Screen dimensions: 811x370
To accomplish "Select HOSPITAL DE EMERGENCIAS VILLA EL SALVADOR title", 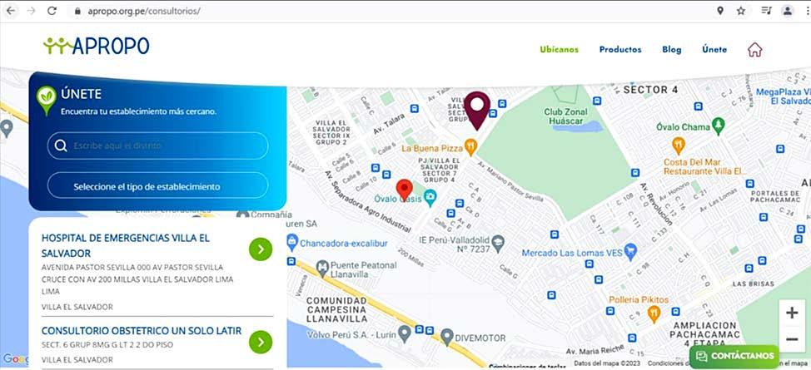I will pyautogui.click(x=126, y=246).
